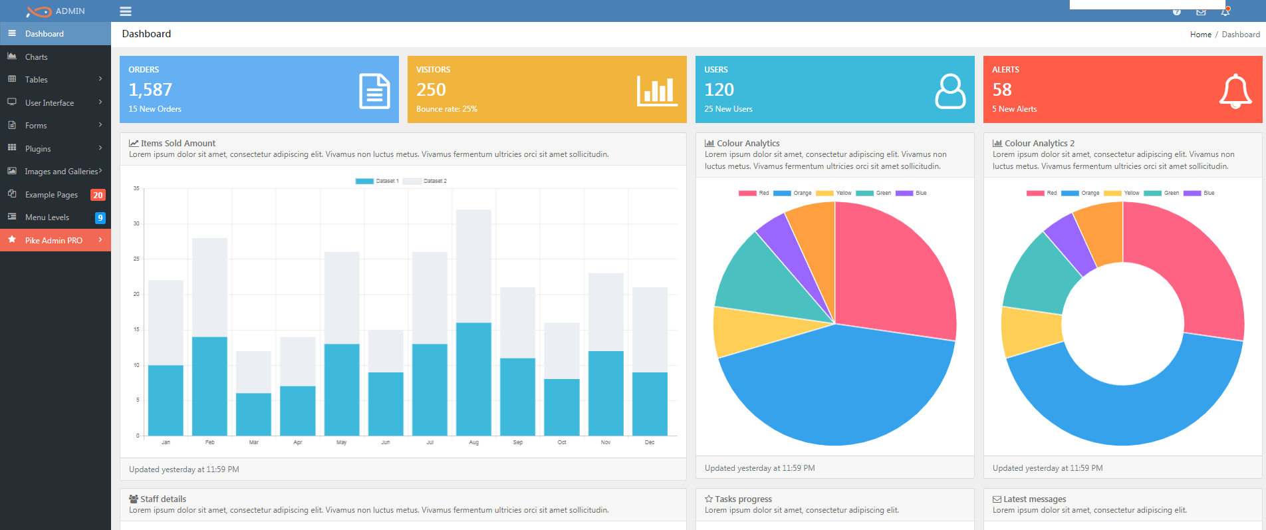This screenshot has height=530, width=1266.
Task: Click the document icon on Orders card
Action: pos(374,91)
